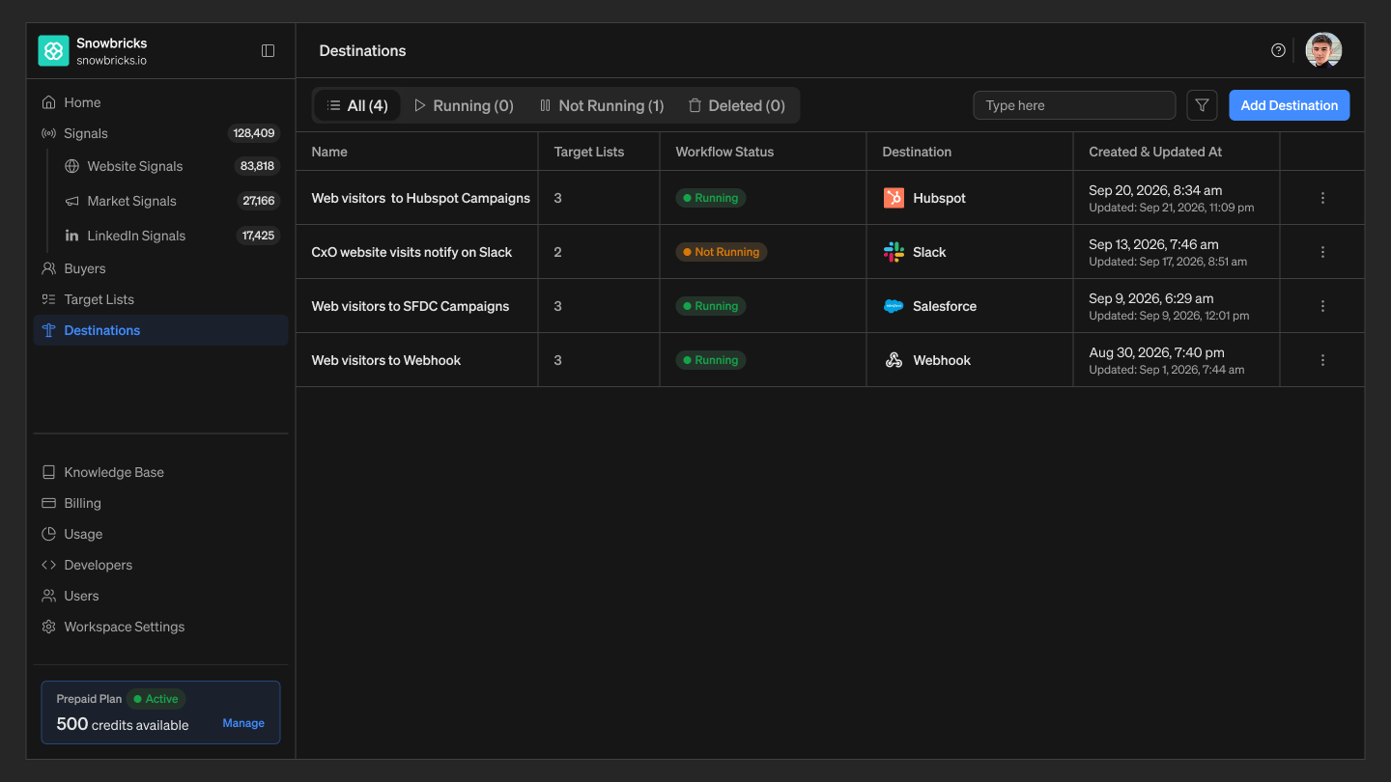Viewport: 1391px width, 782px height.
Task: Navigate to Buyers page
Action: [160, 268]
